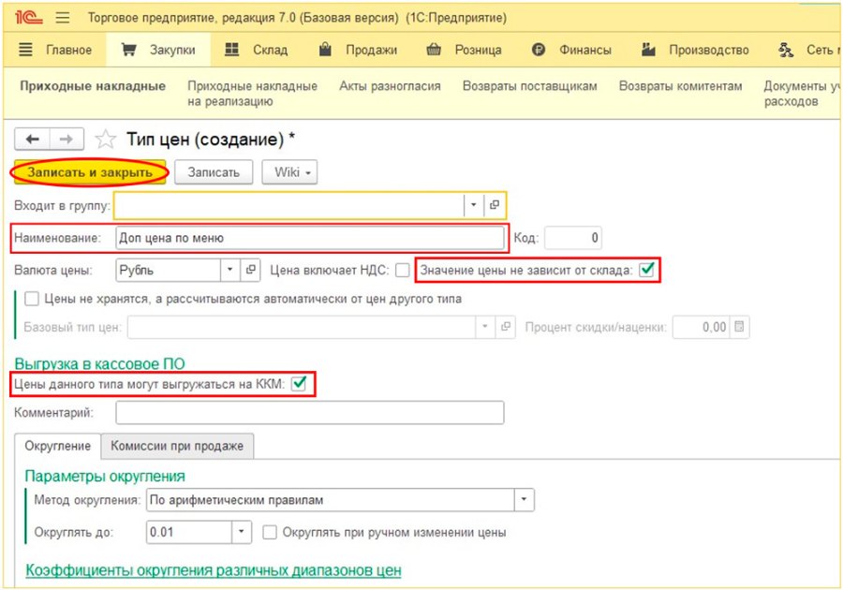Open Коэффициенты округления различных диапазонов цен link
The image size is (843, 590).
pos(214,570)
